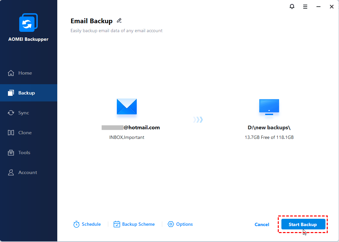The image size is (339, 242).
Task: Click the Cancel button
Action: [x=262, y=224]
